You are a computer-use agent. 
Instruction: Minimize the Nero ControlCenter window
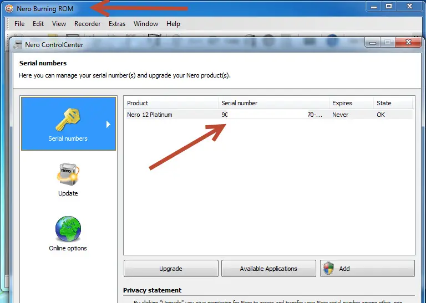[x=373, y=42]
